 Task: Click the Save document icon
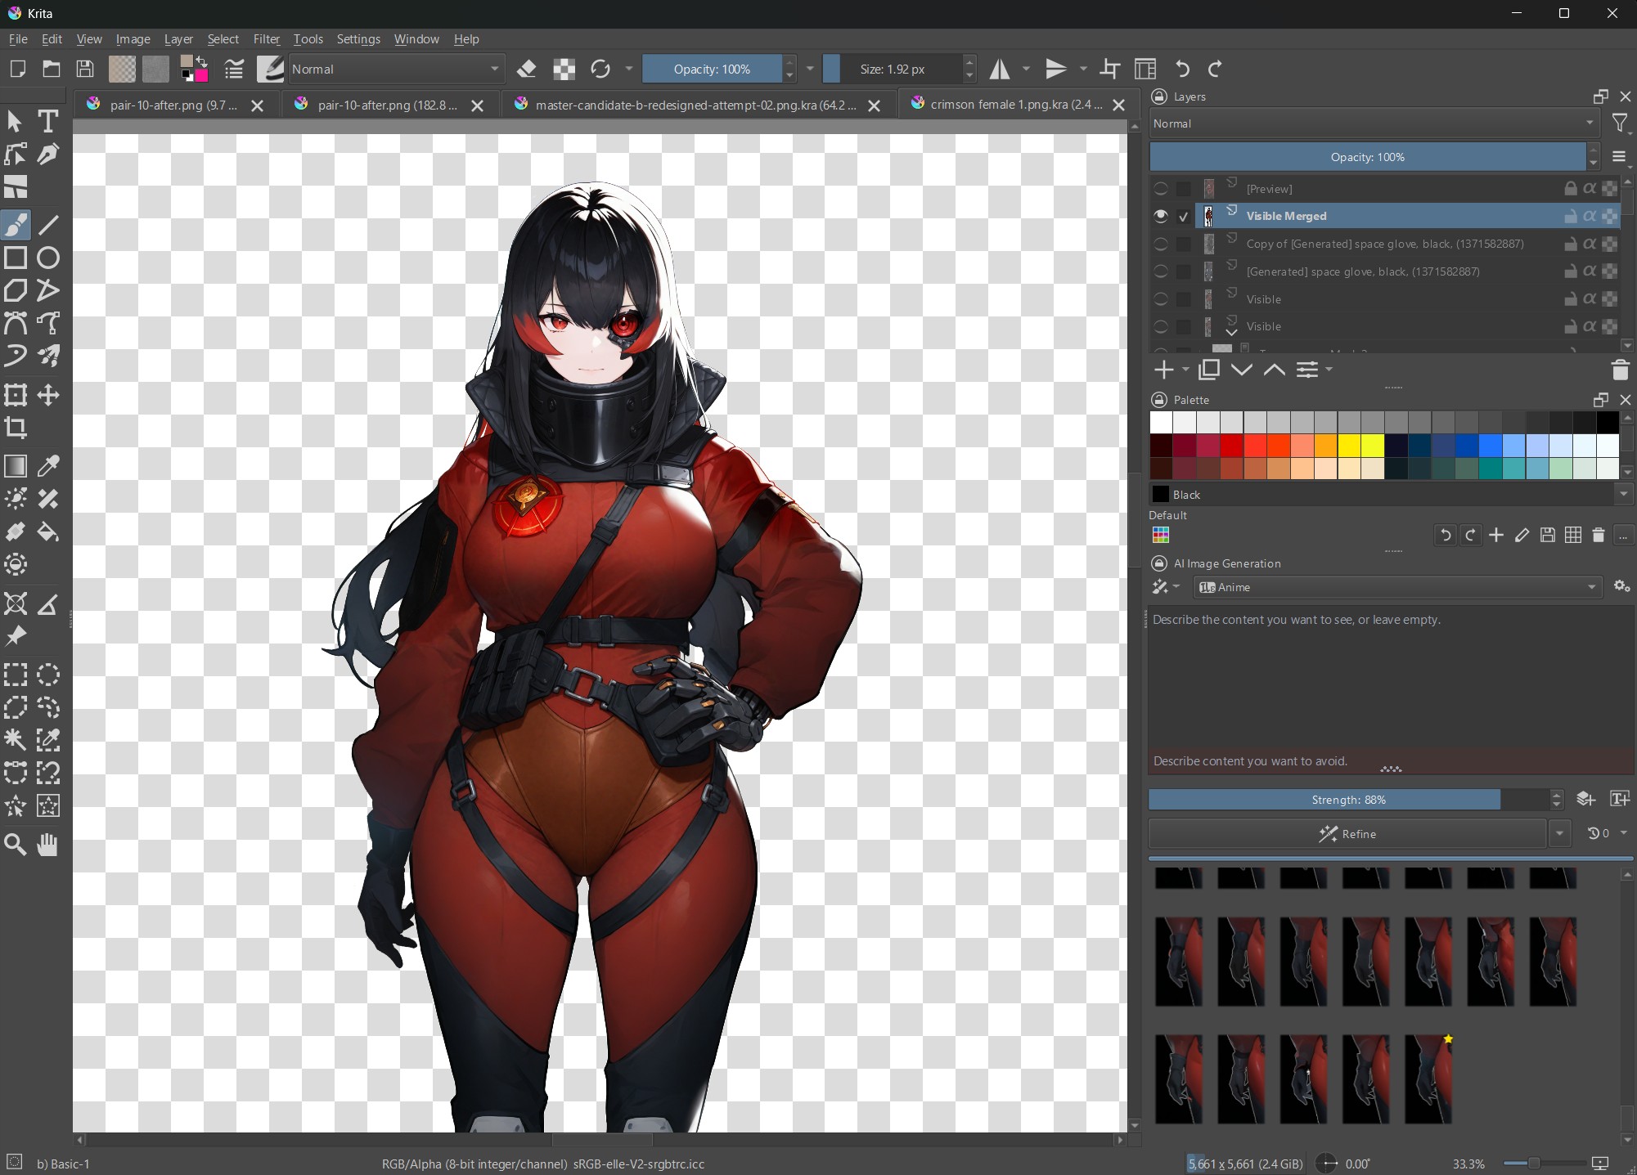pos(85,70)
